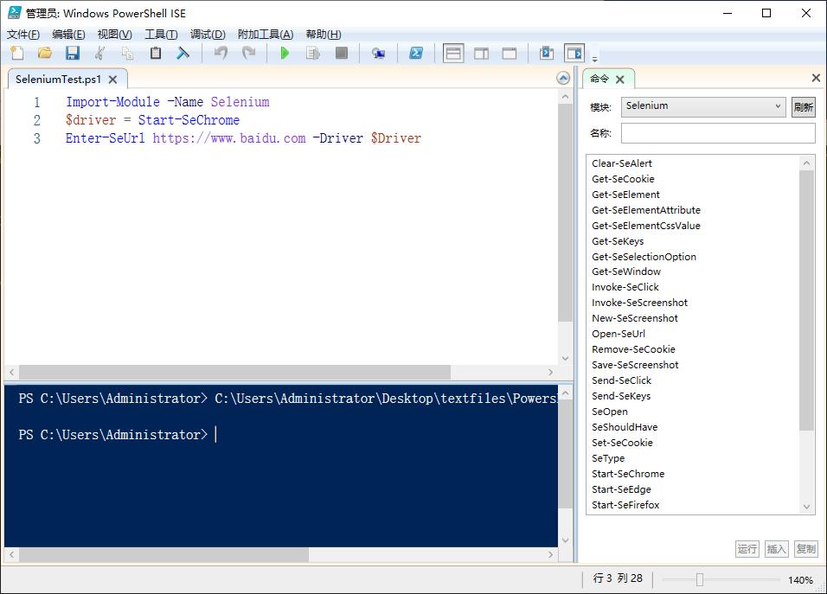The width and height of the screenshot is (827, 594).
Task: Expand the Selenium module dropdown
Action: pos(778,106)
